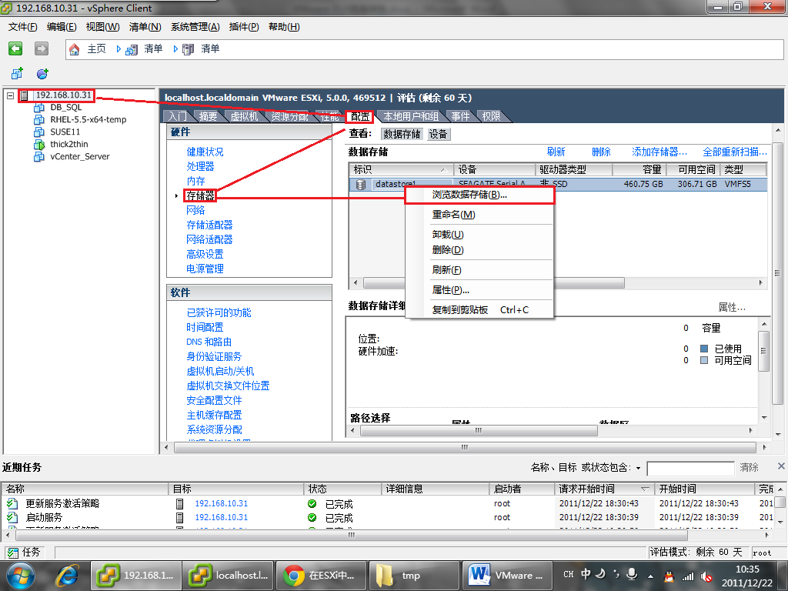This screenshot has height=591, width=788.
Task: Switch to the 数据存储 view toggle
Action: pyautogui.click(x=402, y=134)
